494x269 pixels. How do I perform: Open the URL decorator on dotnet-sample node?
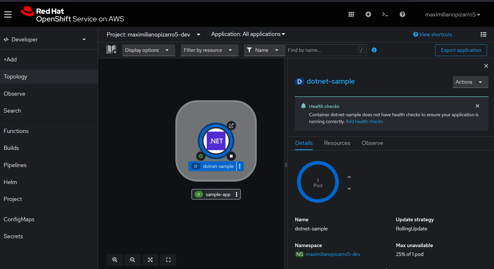(x=231, y=126)
